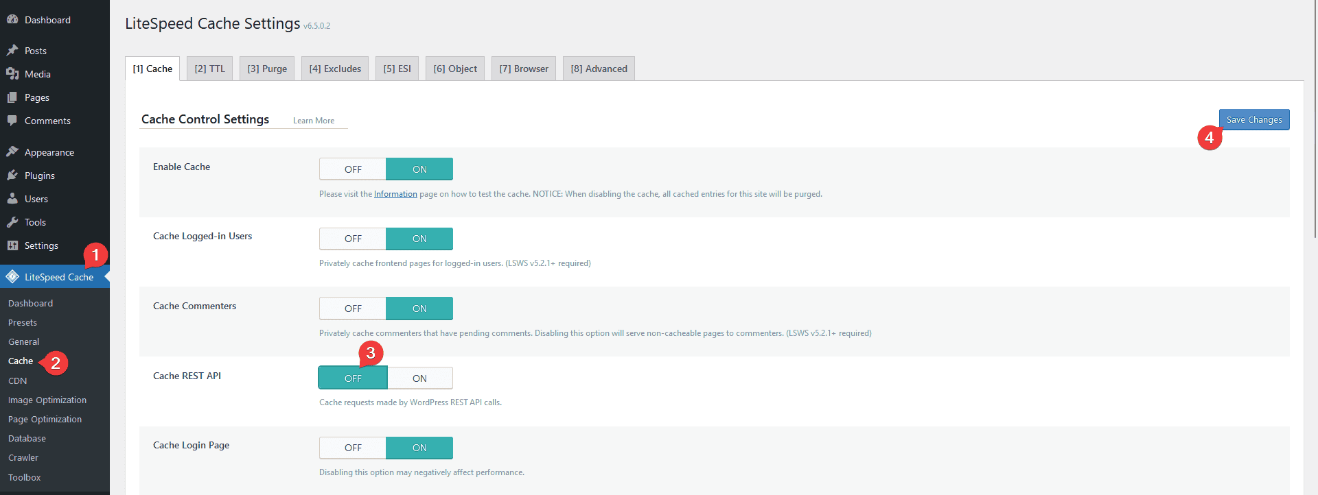
Task: Click the Comments speech bubble icon
Action: coord(12,121)
